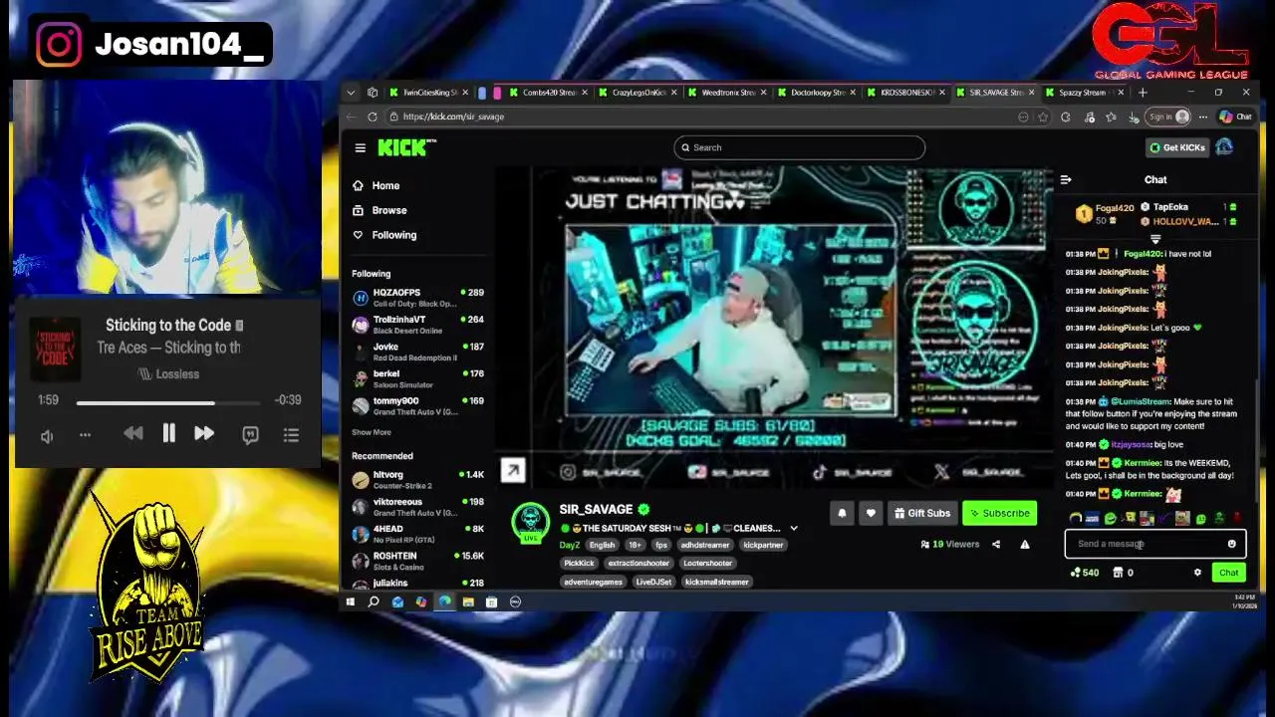Open TrollzinhaVT channel in Following list
1275x717 pixels.
click(417, 324)
